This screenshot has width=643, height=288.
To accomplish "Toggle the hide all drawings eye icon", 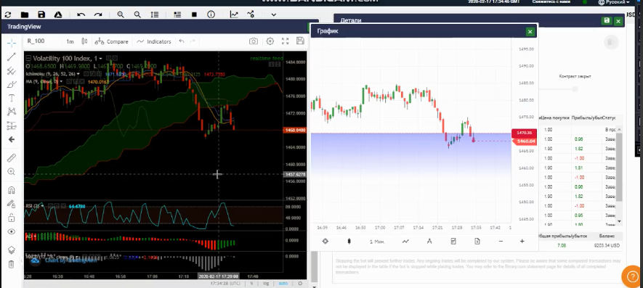I will pyautogui.click(x=12, y=231).
